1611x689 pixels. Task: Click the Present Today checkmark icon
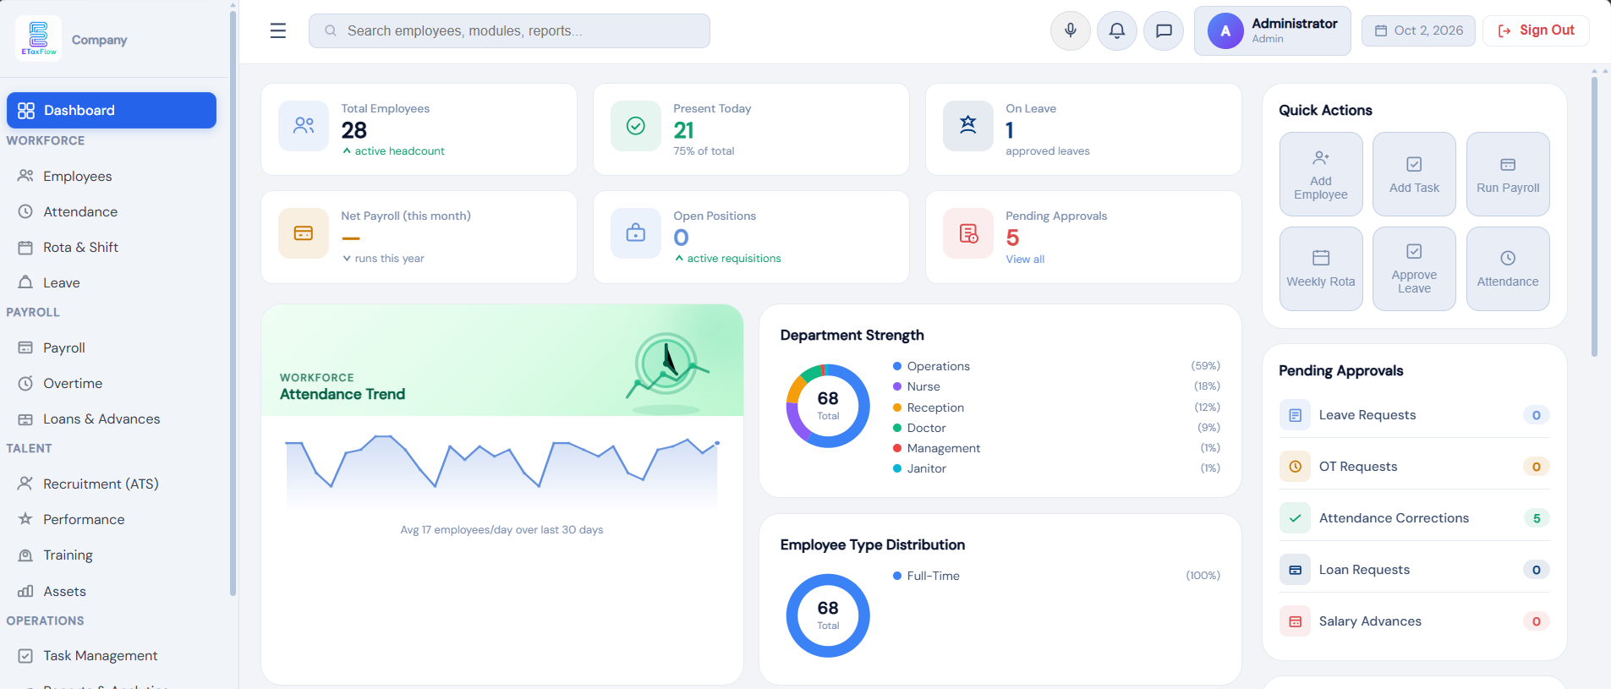click(x=636, y=126)
